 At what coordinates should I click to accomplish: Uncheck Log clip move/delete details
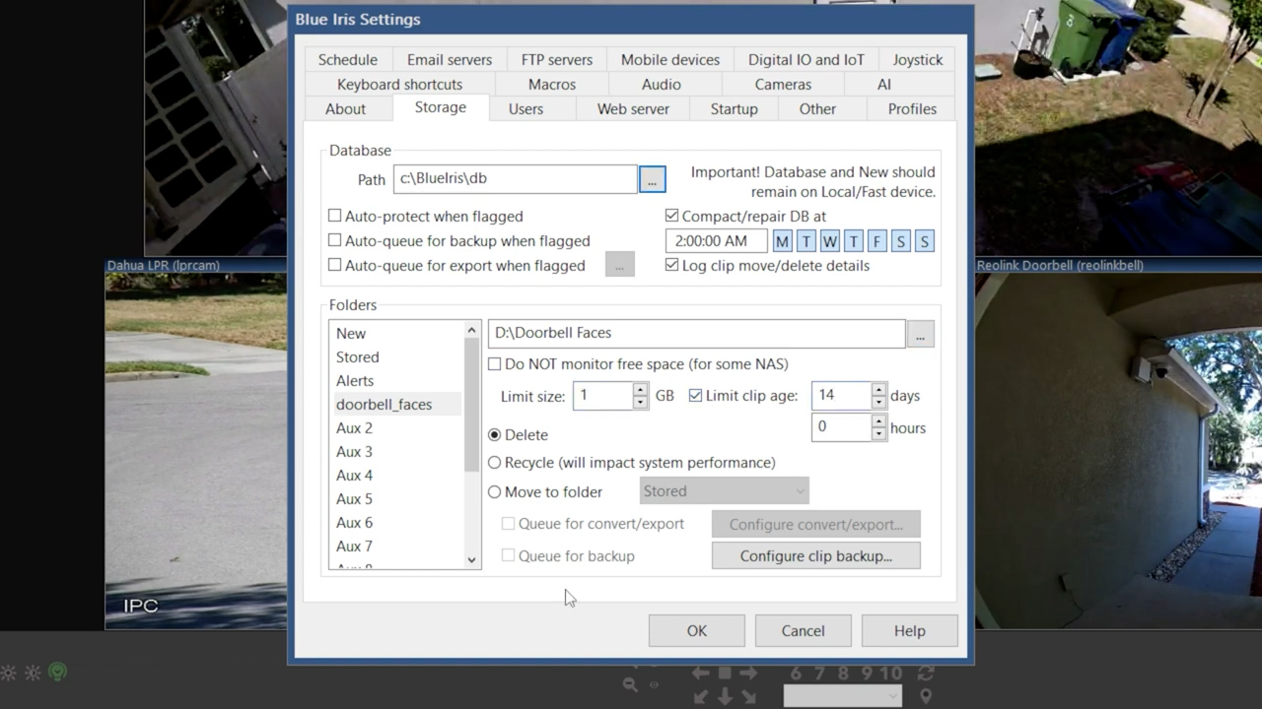click(671, 265)
